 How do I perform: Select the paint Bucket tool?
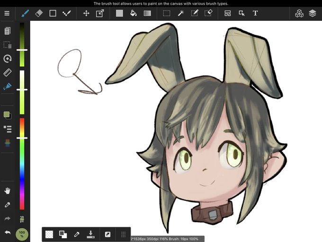[x=133, y=13]
